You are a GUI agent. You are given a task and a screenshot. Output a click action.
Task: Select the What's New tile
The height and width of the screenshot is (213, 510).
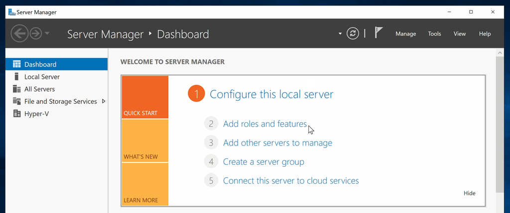[x=145, y=141]
